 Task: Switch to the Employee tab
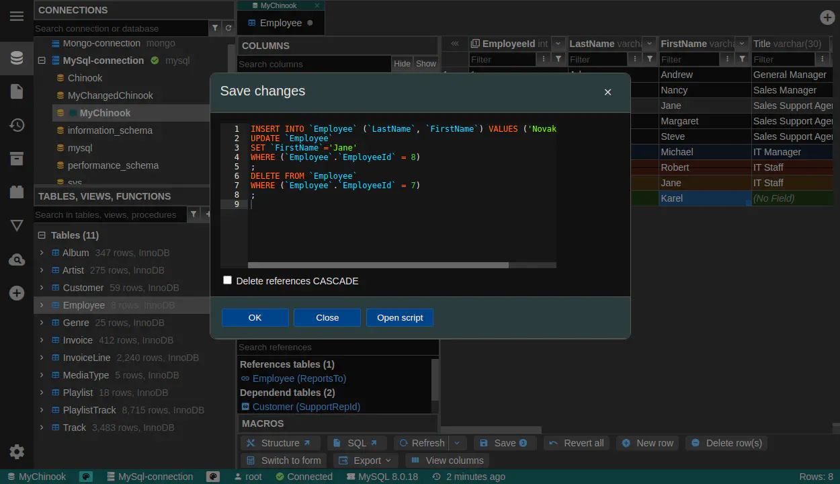pos(281,23)
